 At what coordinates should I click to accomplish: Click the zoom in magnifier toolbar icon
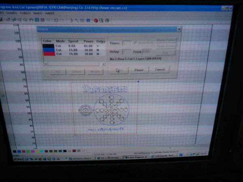(x=19, y=20)
